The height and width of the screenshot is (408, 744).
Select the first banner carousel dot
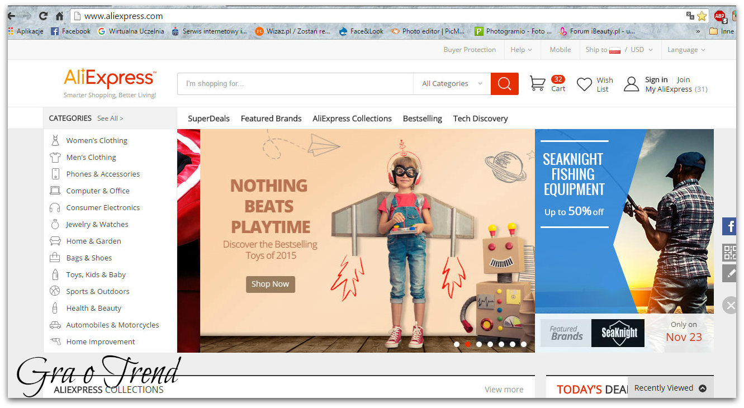(x=457, y=344)
